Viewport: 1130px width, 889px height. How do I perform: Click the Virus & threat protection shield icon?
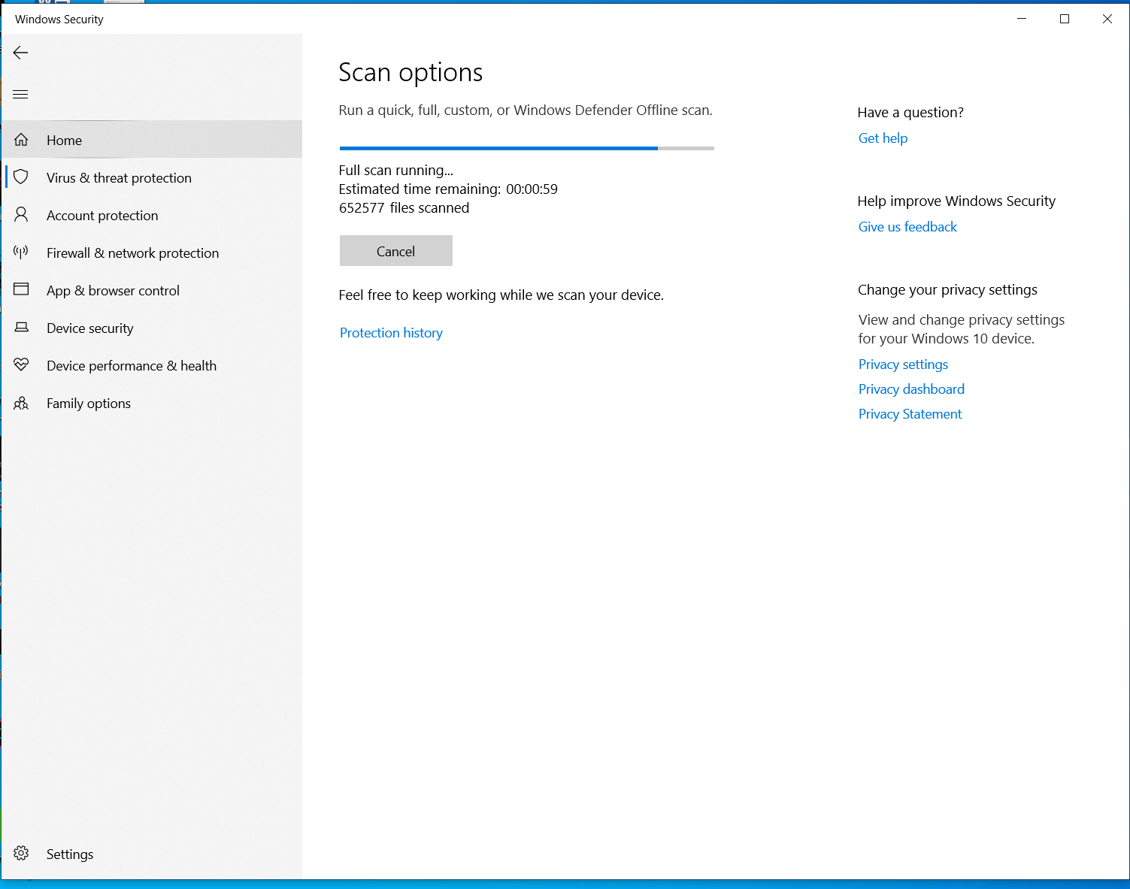pos(21,177)
